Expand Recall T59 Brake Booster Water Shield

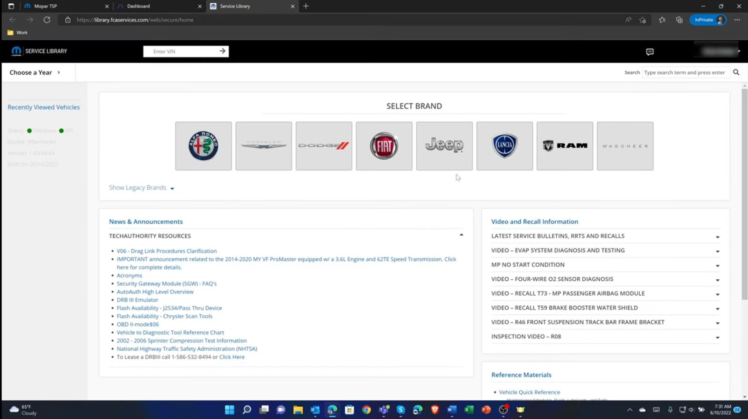pyautogui.click(x=605, y=308)
